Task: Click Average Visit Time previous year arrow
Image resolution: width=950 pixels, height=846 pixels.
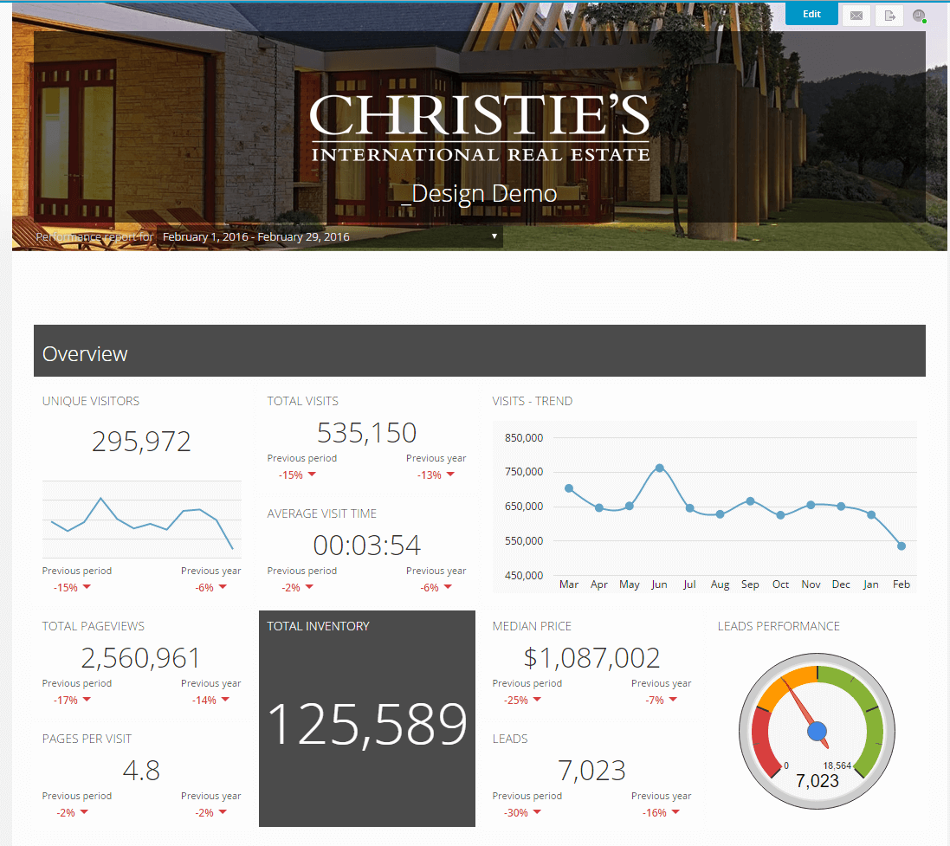Action: click(448, 586)
